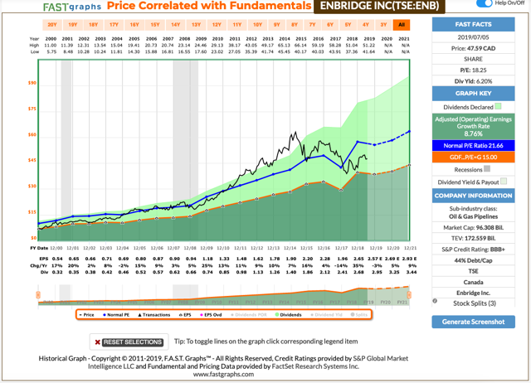The height and width of the screenshot is (383, 531).
Task: Select the 16Y time range tab
Action: pos(134,25)
